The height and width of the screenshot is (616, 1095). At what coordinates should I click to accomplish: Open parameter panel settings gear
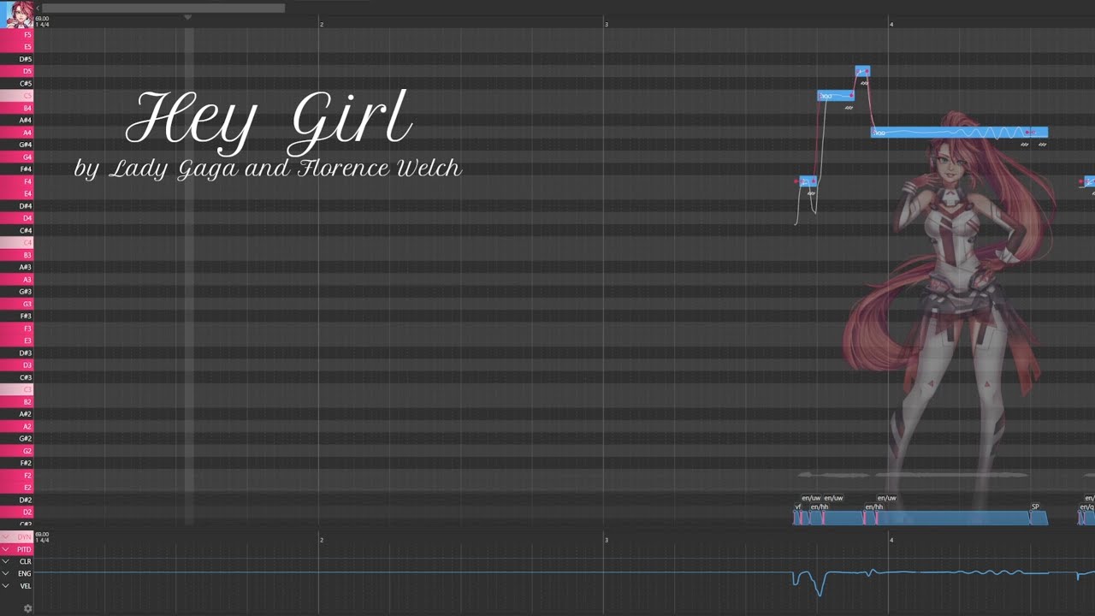click(x=27, y=608)
